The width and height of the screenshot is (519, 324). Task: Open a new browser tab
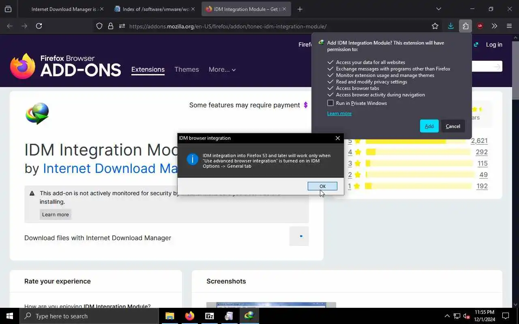coord(300,9)
